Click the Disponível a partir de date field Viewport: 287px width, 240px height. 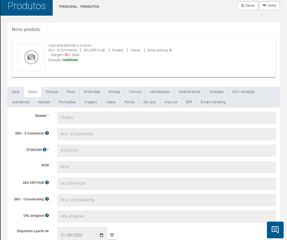tap(82, 233)
